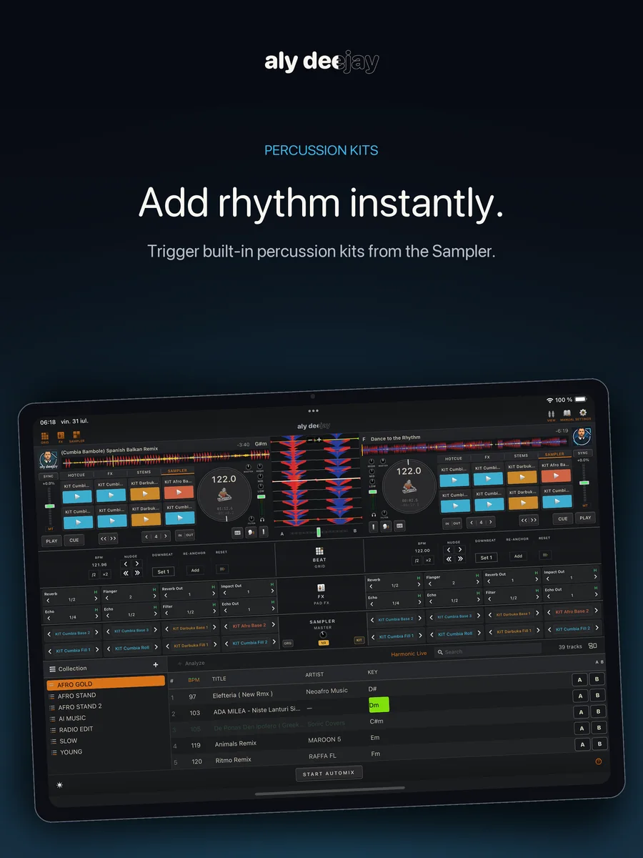Toggle the left deck headphone cue icon

click(x=264, y=521)
